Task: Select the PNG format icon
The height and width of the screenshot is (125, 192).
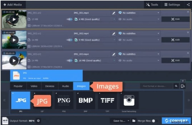Action: point(64,100)
